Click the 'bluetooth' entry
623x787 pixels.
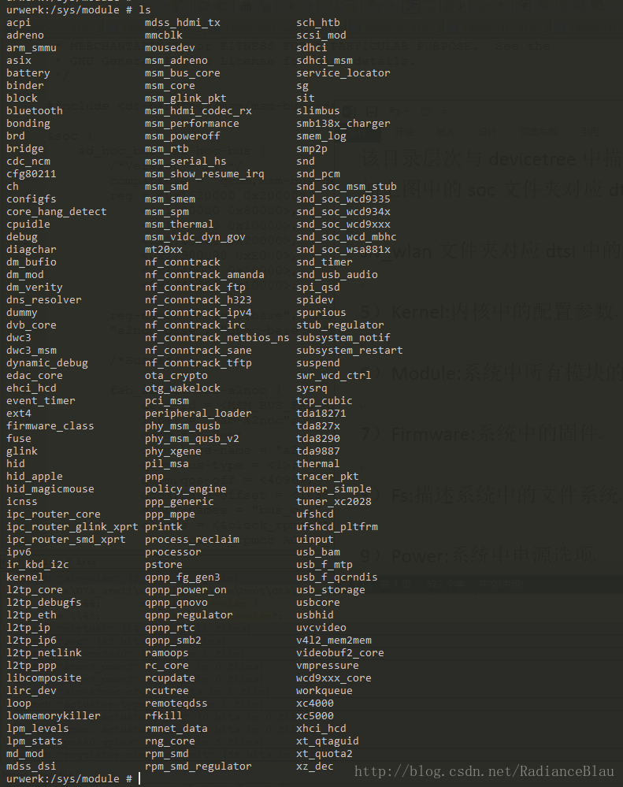(35, 110)
